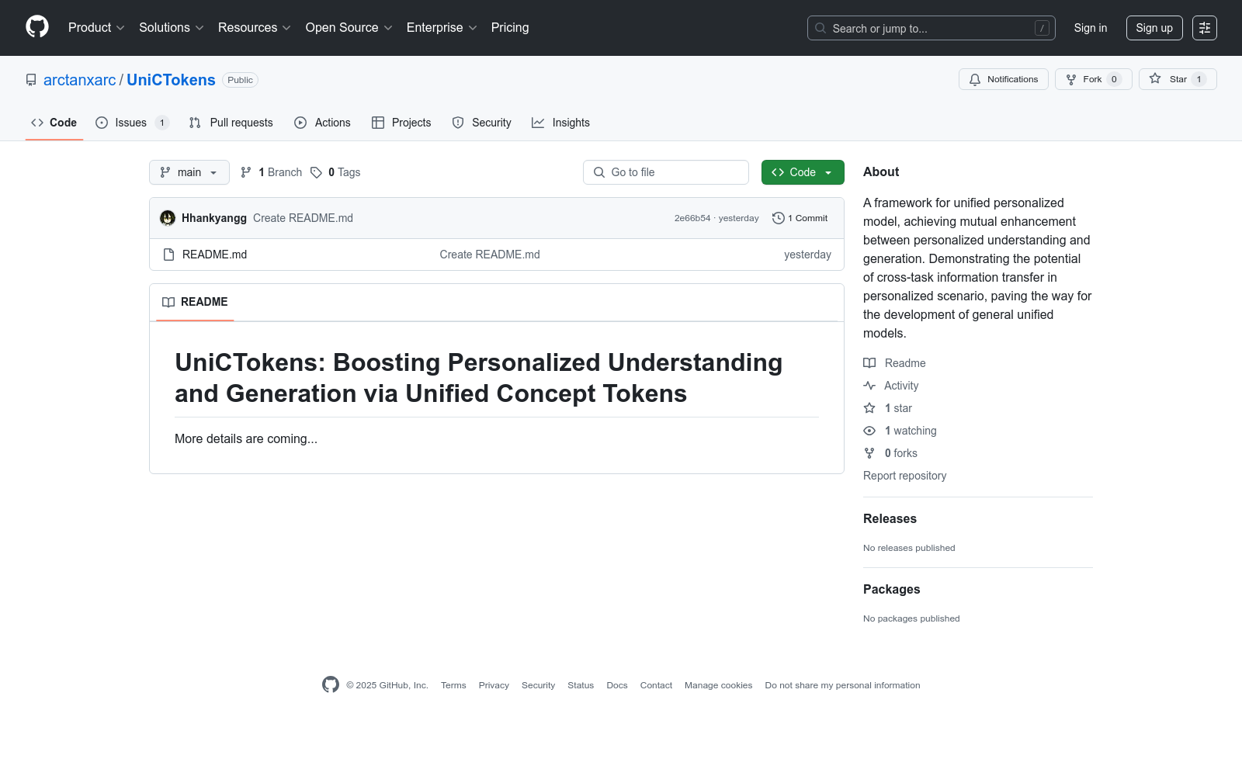
Task: Open the Hhankyangg author link
Action: tap(214, 218)
